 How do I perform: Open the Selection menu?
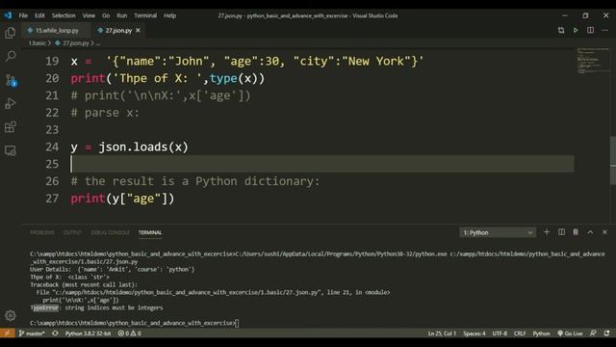point(64,15)
